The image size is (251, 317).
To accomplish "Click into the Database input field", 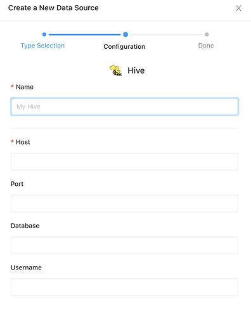I will tap(124, 245).
